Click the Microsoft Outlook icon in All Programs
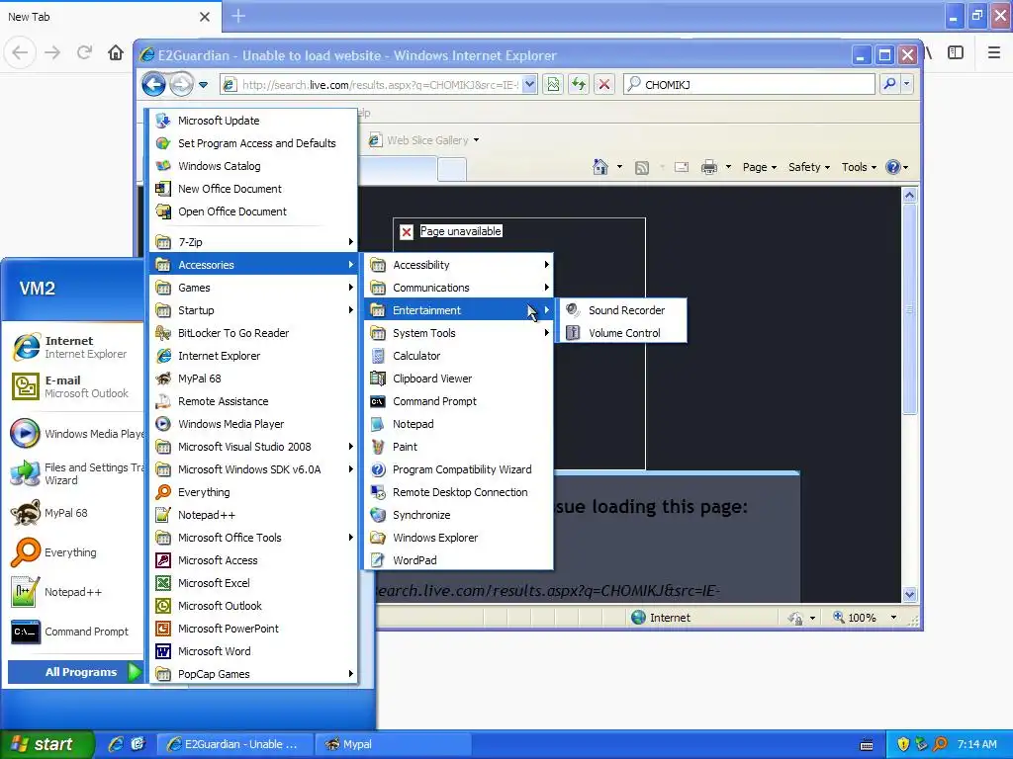This screenshot has height=759, width=1013. pos(163,606)
